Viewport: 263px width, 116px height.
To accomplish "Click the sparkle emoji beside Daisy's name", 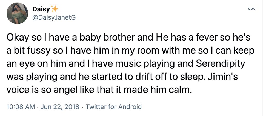I will 55,9.
